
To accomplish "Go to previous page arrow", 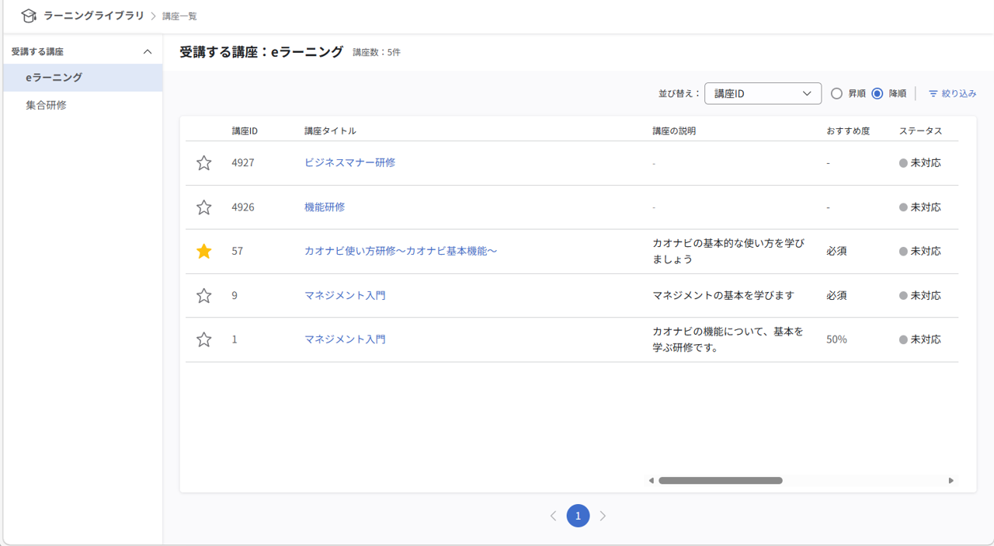I will point(553,516).
